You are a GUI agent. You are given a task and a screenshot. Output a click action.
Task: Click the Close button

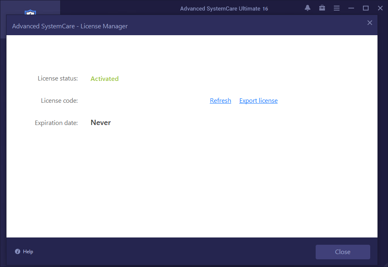tap(343, 252)
